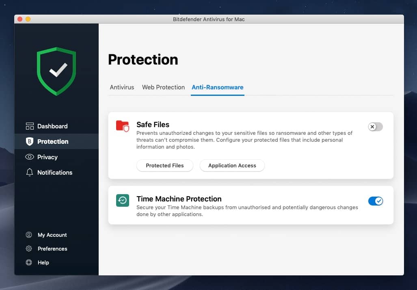Image resolution: width=417 pixels, height=290 pixels.
Task: Click the Bitdefender shield logo
Action: 56,71
